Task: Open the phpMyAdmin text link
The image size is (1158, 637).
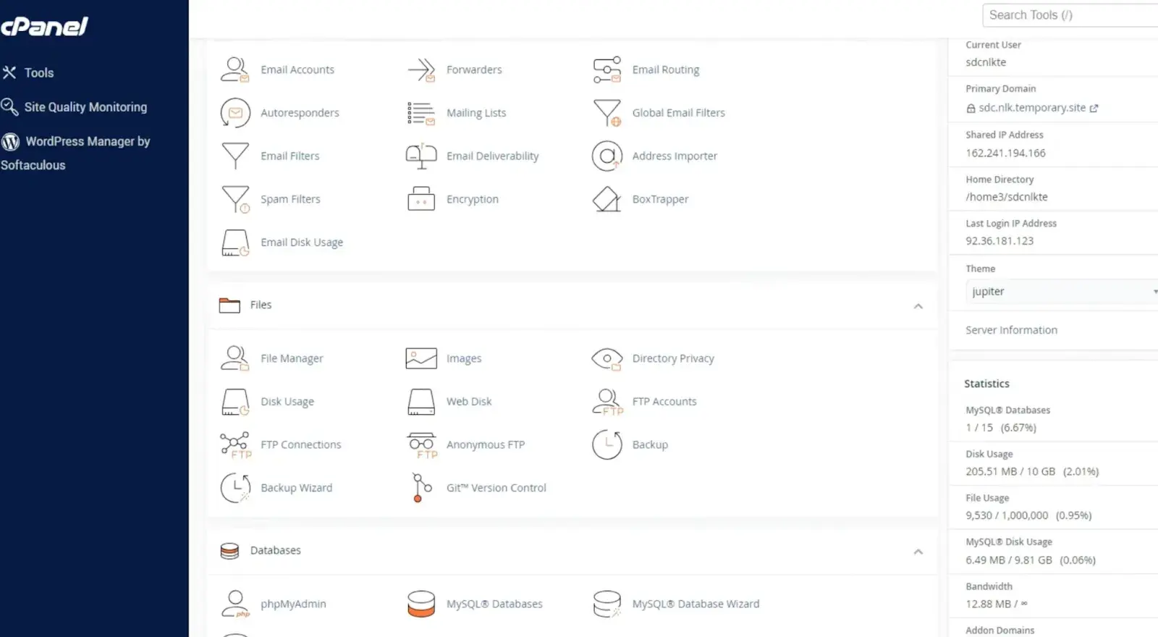Action: (x=293, y=604)
